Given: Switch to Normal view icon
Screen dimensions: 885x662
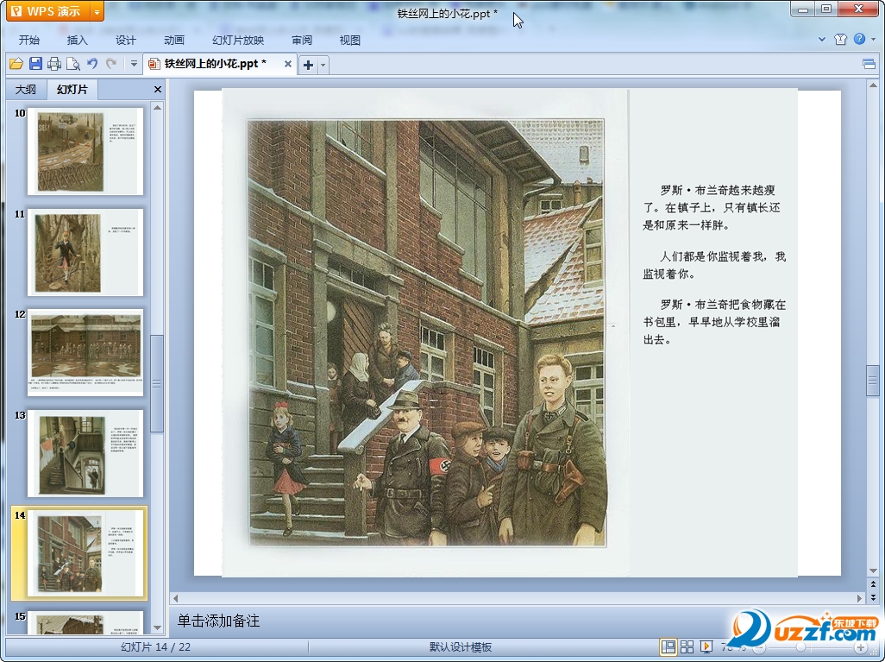Looking at the screenshot, I should pyautogui.click(x=668, y=646).
